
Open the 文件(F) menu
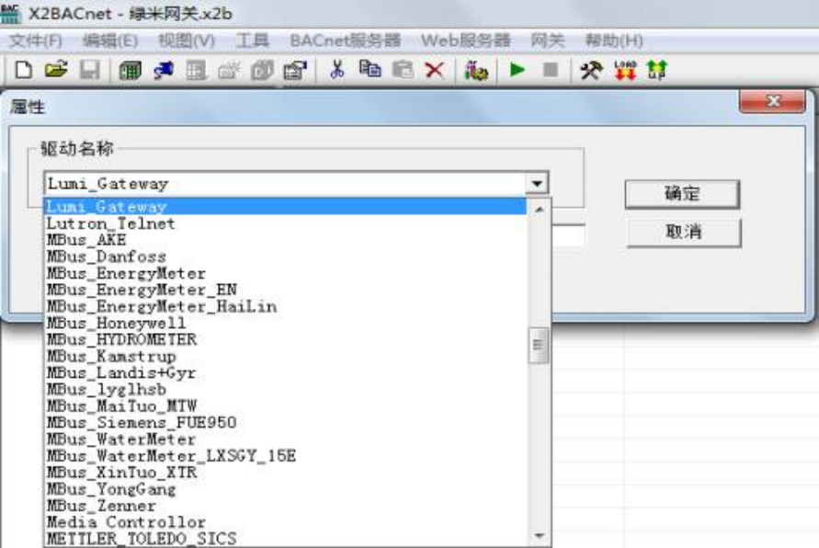coord(36,40)
